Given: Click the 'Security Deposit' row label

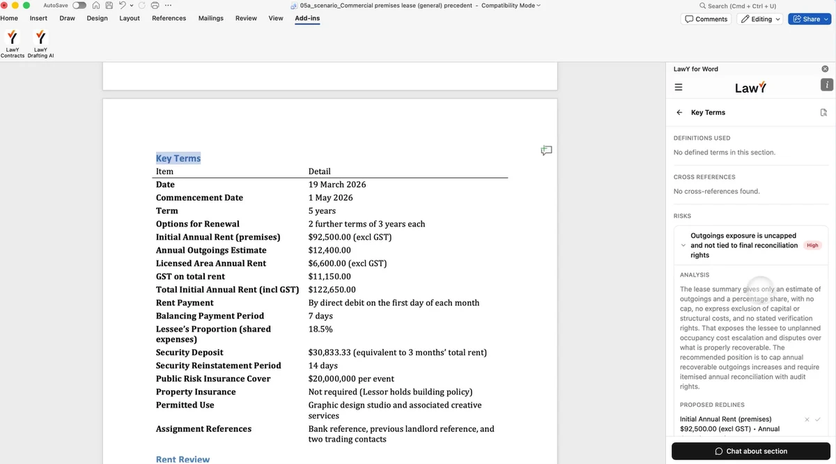Looking at the screenshot, I should [x=189, y=353].
